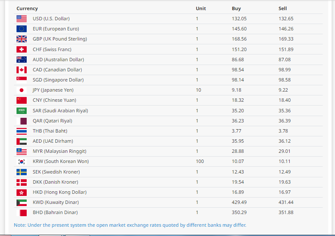Click the open market exchange rates note
The image size is (335, 236).
click(x=130, y=225)
